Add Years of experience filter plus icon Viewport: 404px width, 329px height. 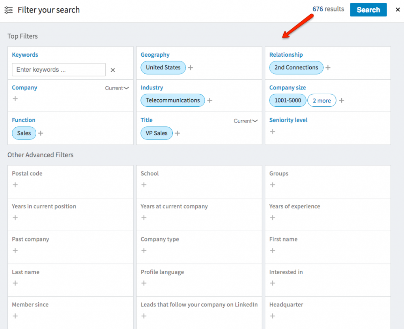(273, 217)
